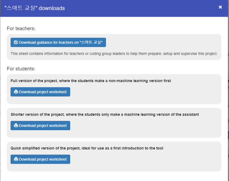Click the checkmark icon on teacher guidance button
Image resolution: width=229 pixels, height=181 pixels.
(x=16, y=42)
